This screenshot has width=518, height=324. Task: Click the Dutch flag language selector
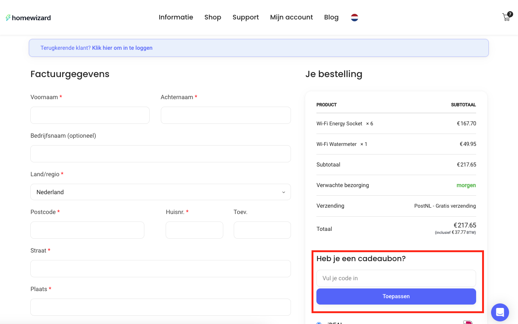pos(355,17)
